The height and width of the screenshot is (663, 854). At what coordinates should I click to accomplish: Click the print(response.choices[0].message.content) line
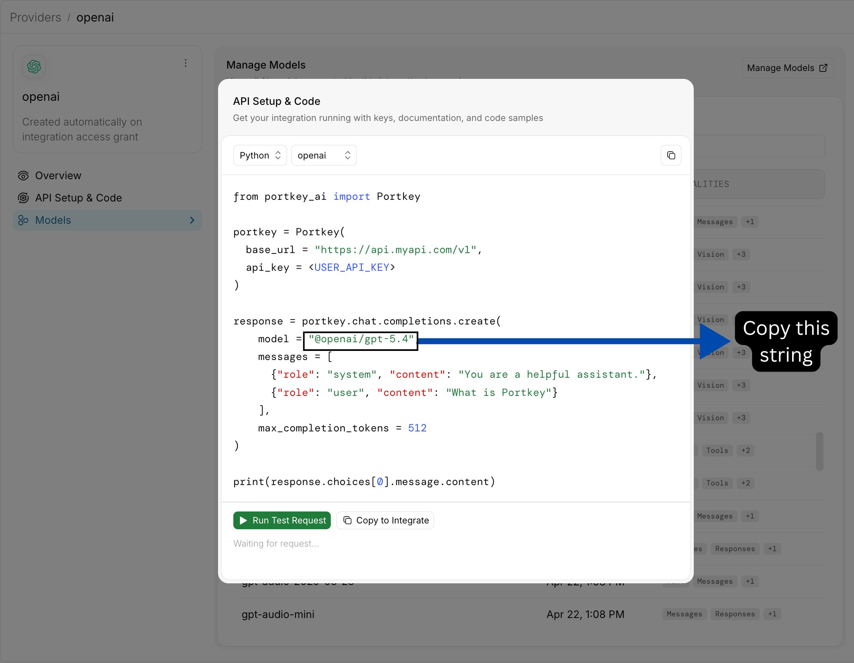(364, 482)
